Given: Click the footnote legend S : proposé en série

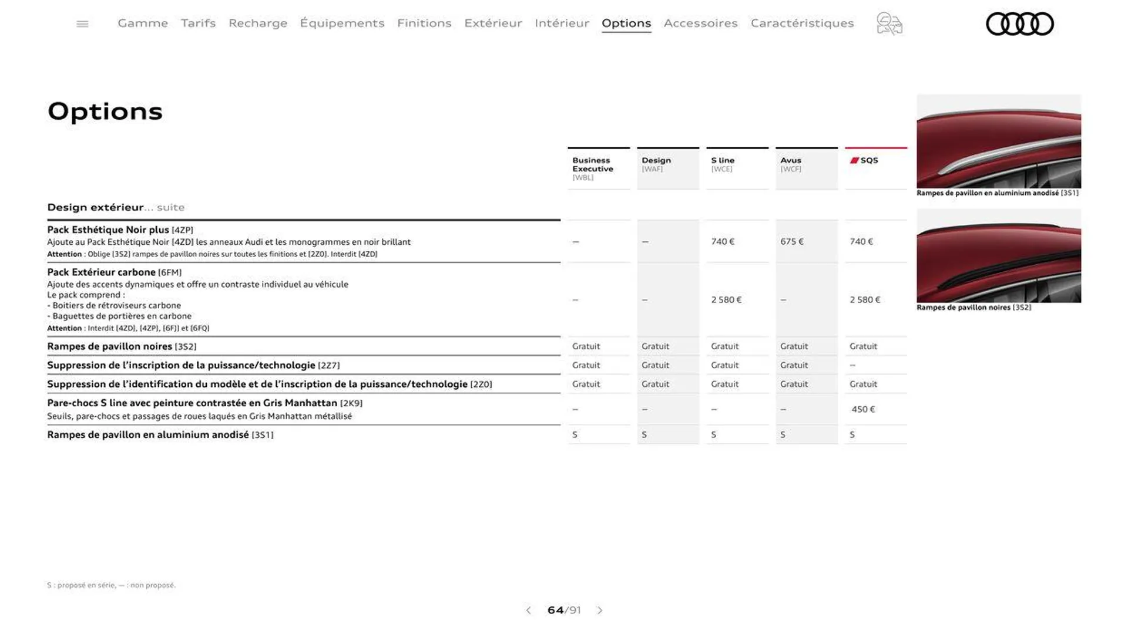Looking at the screenshot, I should point(111,585).
